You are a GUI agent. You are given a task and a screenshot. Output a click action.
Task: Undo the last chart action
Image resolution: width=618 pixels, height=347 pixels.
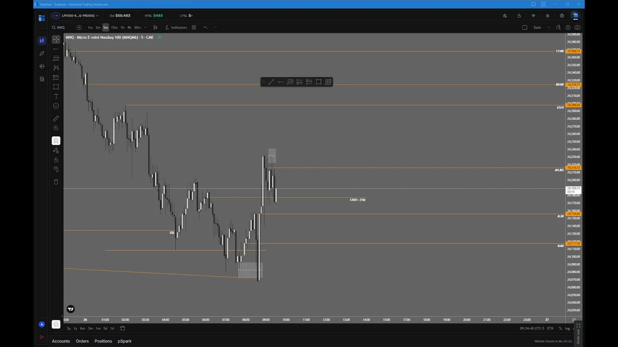(206, 27)
